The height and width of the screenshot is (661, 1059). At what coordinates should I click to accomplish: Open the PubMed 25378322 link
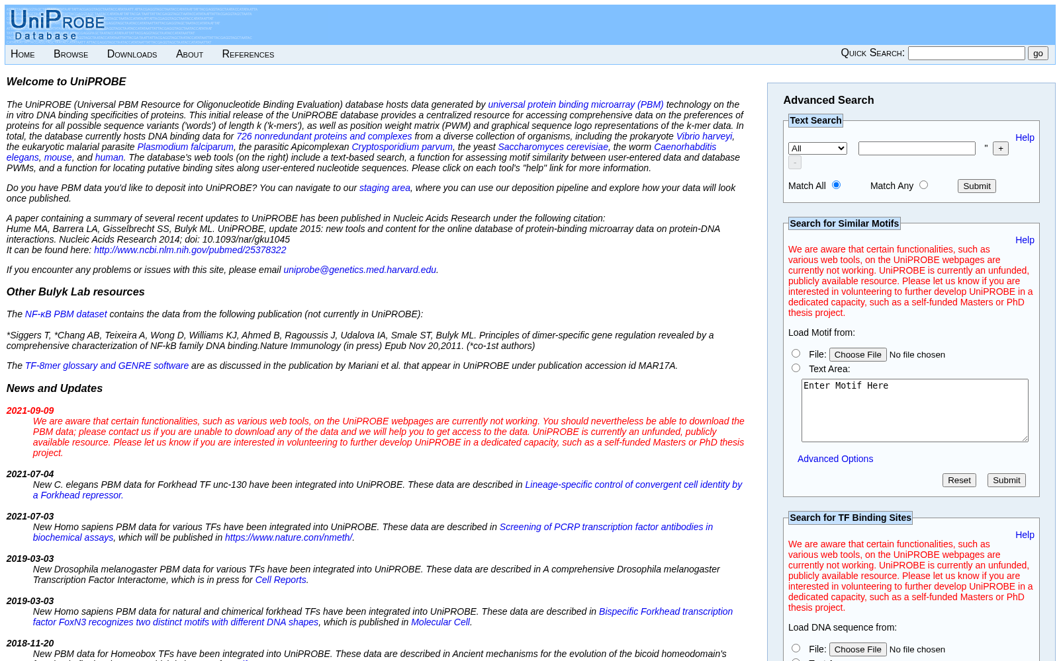click(x=190, y=250)
